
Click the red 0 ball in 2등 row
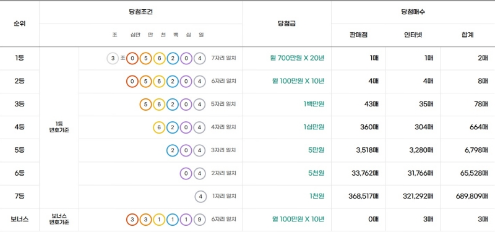click(132, 81)
